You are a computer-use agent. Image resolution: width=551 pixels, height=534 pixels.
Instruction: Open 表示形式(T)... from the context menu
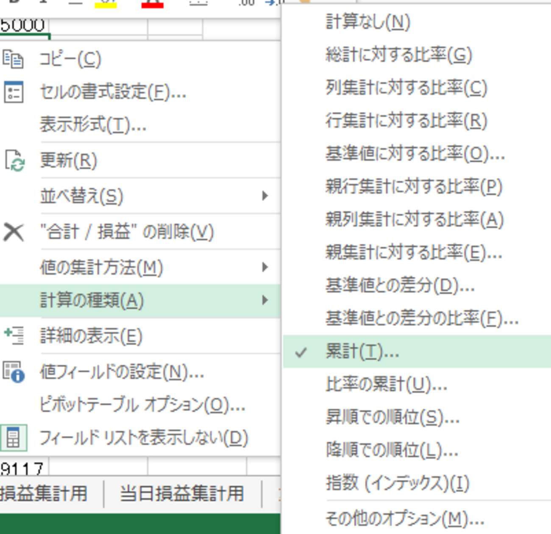coord(140,125)
